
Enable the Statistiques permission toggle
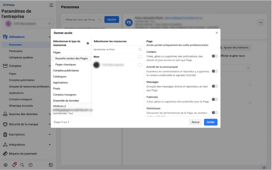tap(215, 113)
